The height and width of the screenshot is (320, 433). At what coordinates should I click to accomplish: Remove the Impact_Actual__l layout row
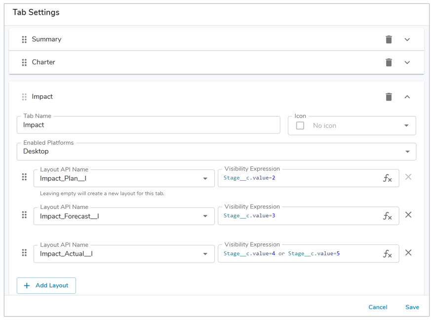click(408, 253)
